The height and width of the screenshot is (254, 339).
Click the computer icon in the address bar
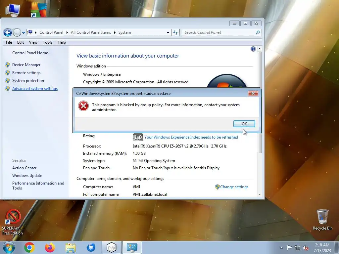pyautogui.click(x=30, y=32)
